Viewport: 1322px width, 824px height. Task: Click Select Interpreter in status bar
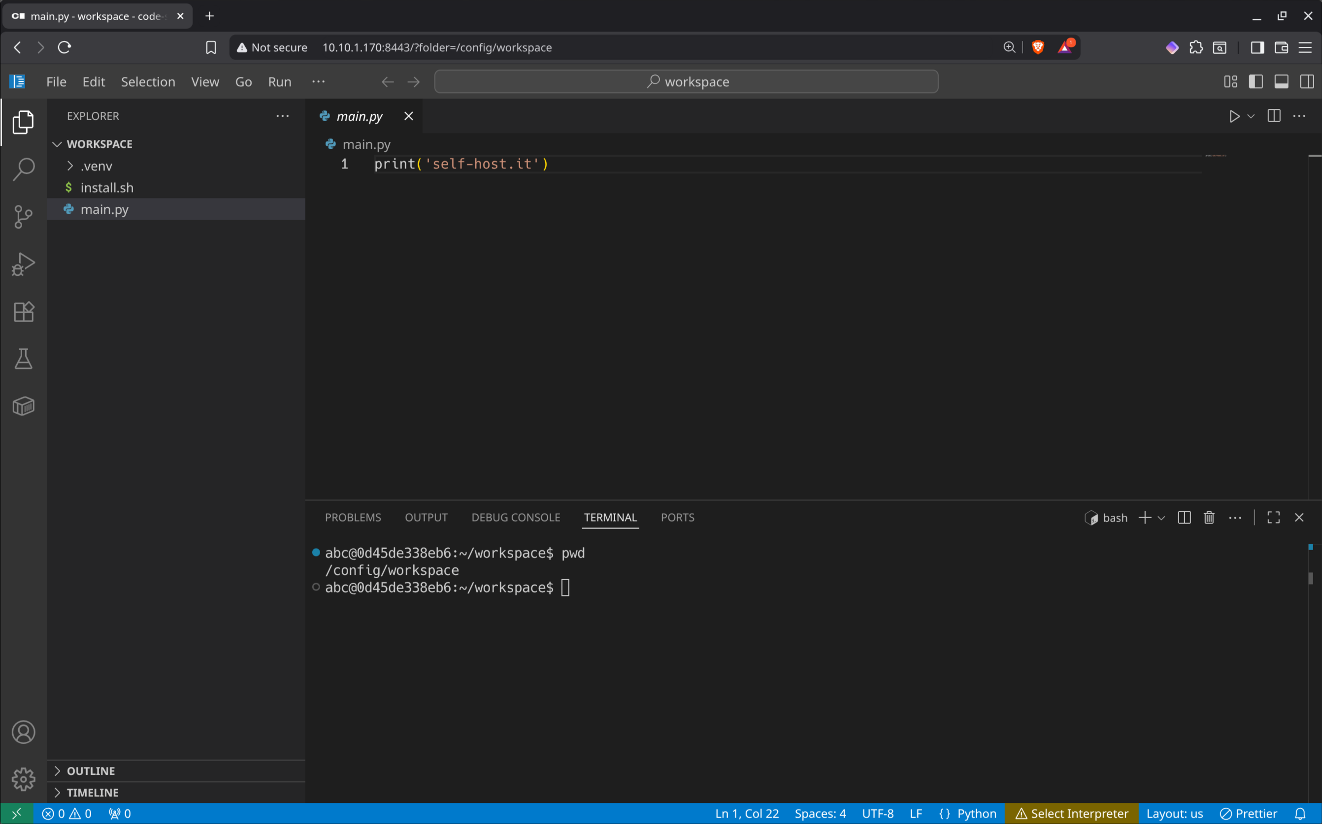(1071, 813)
